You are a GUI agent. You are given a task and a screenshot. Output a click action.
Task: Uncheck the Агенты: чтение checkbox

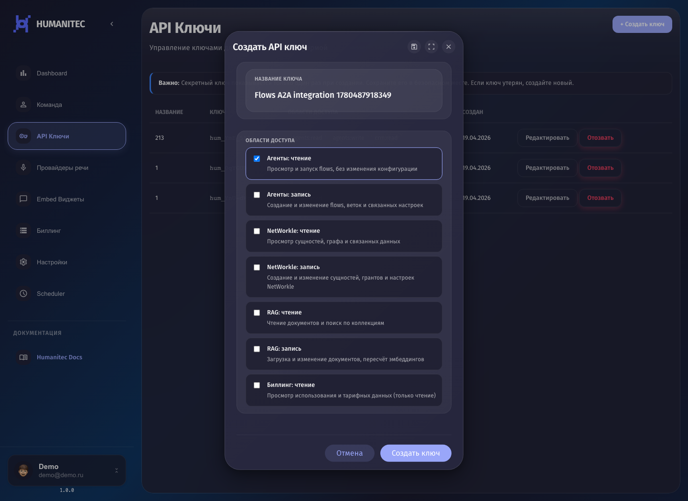click(257, 158)
